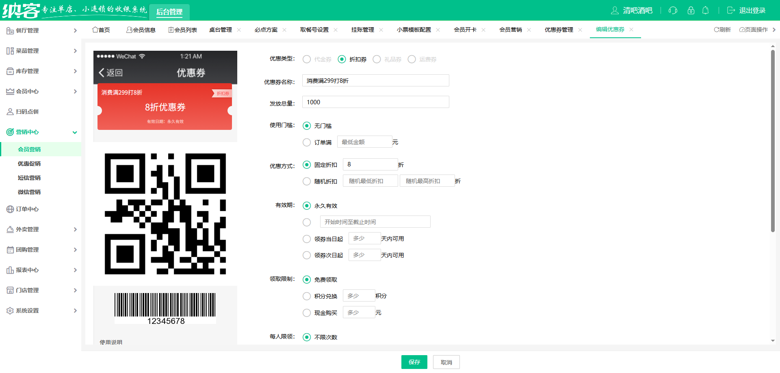Screen dimensions: 780x373
Task: Select 运费券 coupon type
Action: (412, 59)
